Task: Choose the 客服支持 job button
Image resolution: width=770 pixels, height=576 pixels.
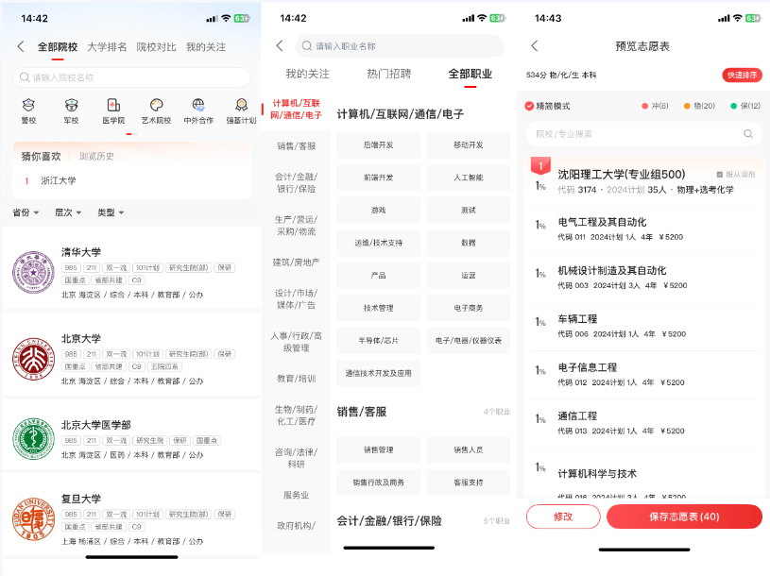Action: (x=469, y=483)
